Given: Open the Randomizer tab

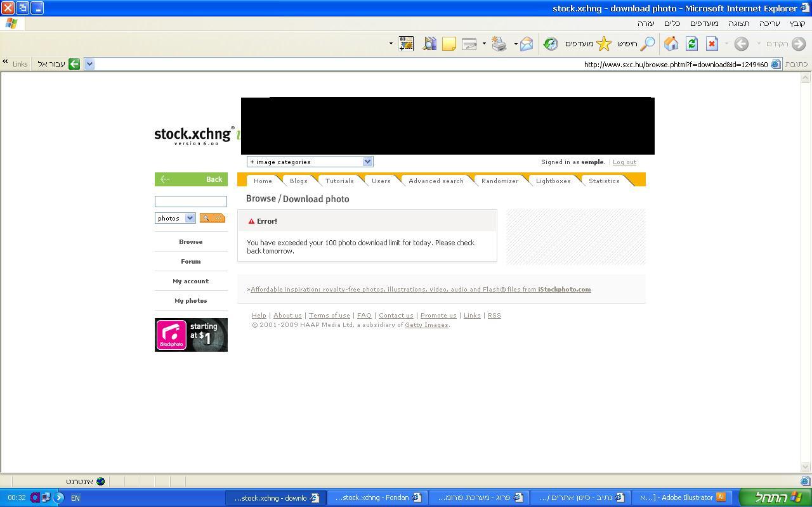Looking at the screenshot, I should [500, 181].
